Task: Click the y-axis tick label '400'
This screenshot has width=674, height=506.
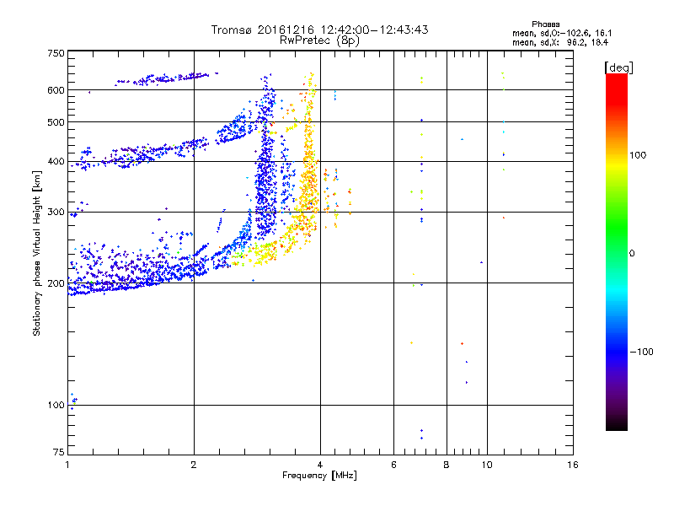Action: coord(56,161)
